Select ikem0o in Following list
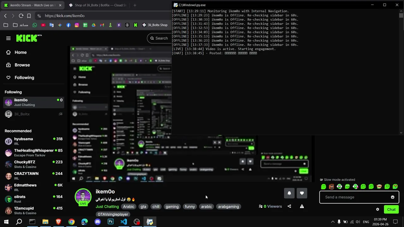This screenshot has width=404, height=227. 33,102
